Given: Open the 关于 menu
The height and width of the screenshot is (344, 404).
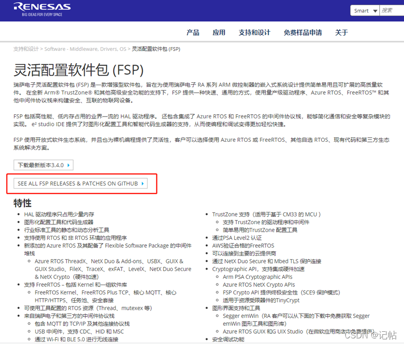Looking at the screenshot, I should click(341, 32).
